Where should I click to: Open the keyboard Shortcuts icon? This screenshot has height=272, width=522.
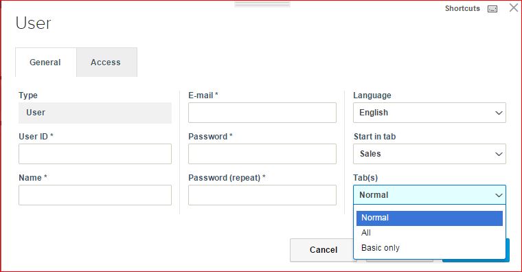(492, 9)
